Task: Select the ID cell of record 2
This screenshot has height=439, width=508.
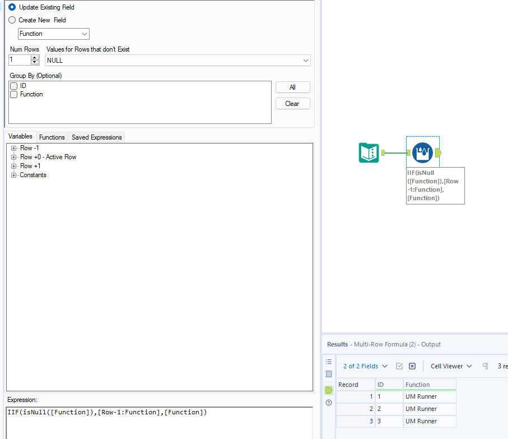Action: (x=389, y=409)
